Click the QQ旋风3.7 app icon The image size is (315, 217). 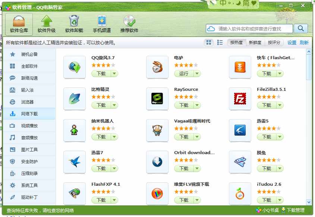tap(75, 67)
